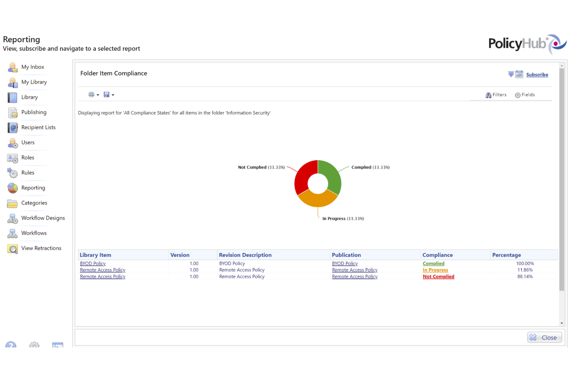
Task: Open Categories menu item
Action: [34, 203]
